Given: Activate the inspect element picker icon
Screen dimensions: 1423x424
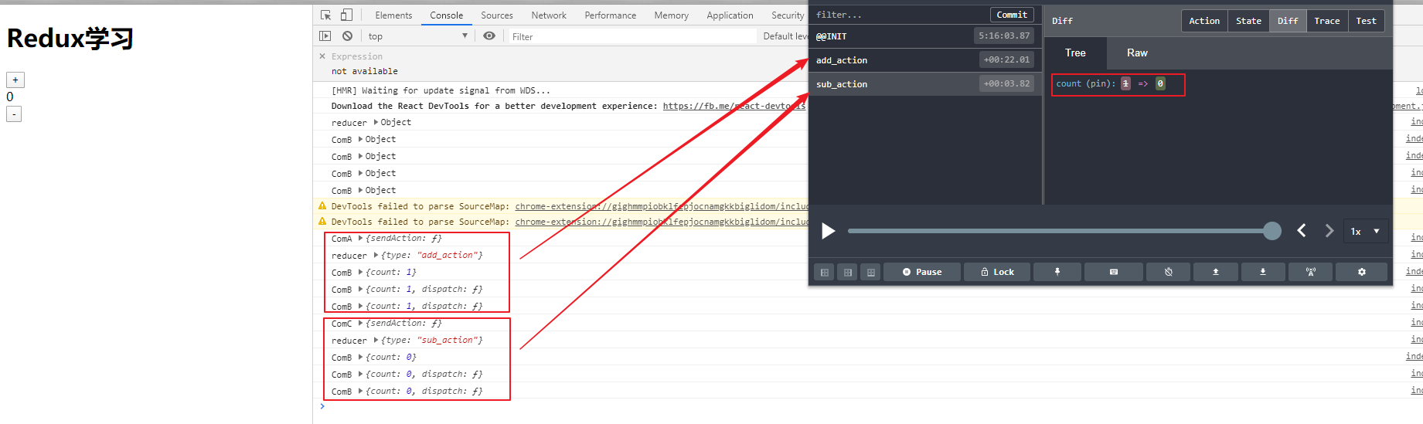Looking at the screenshot, I should pos(326,15).
